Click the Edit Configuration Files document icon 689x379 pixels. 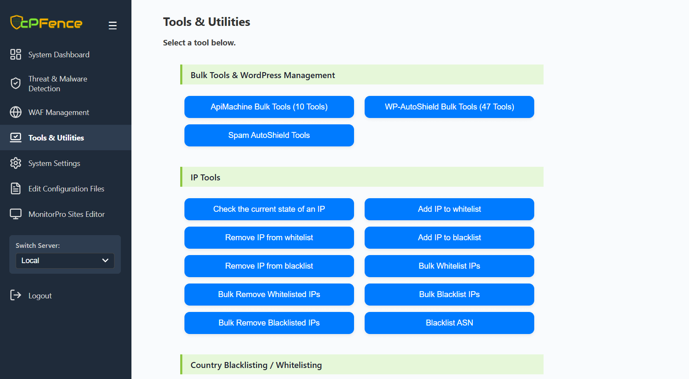16,188
